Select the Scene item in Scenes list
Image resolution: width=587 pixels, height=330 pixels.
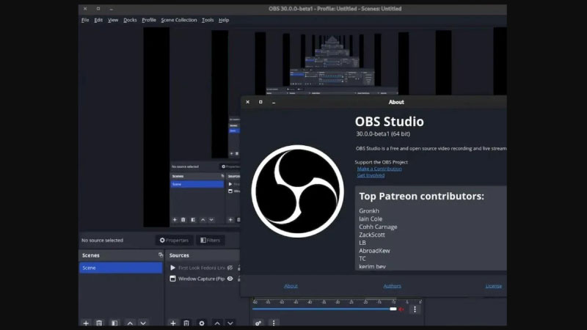120,268
